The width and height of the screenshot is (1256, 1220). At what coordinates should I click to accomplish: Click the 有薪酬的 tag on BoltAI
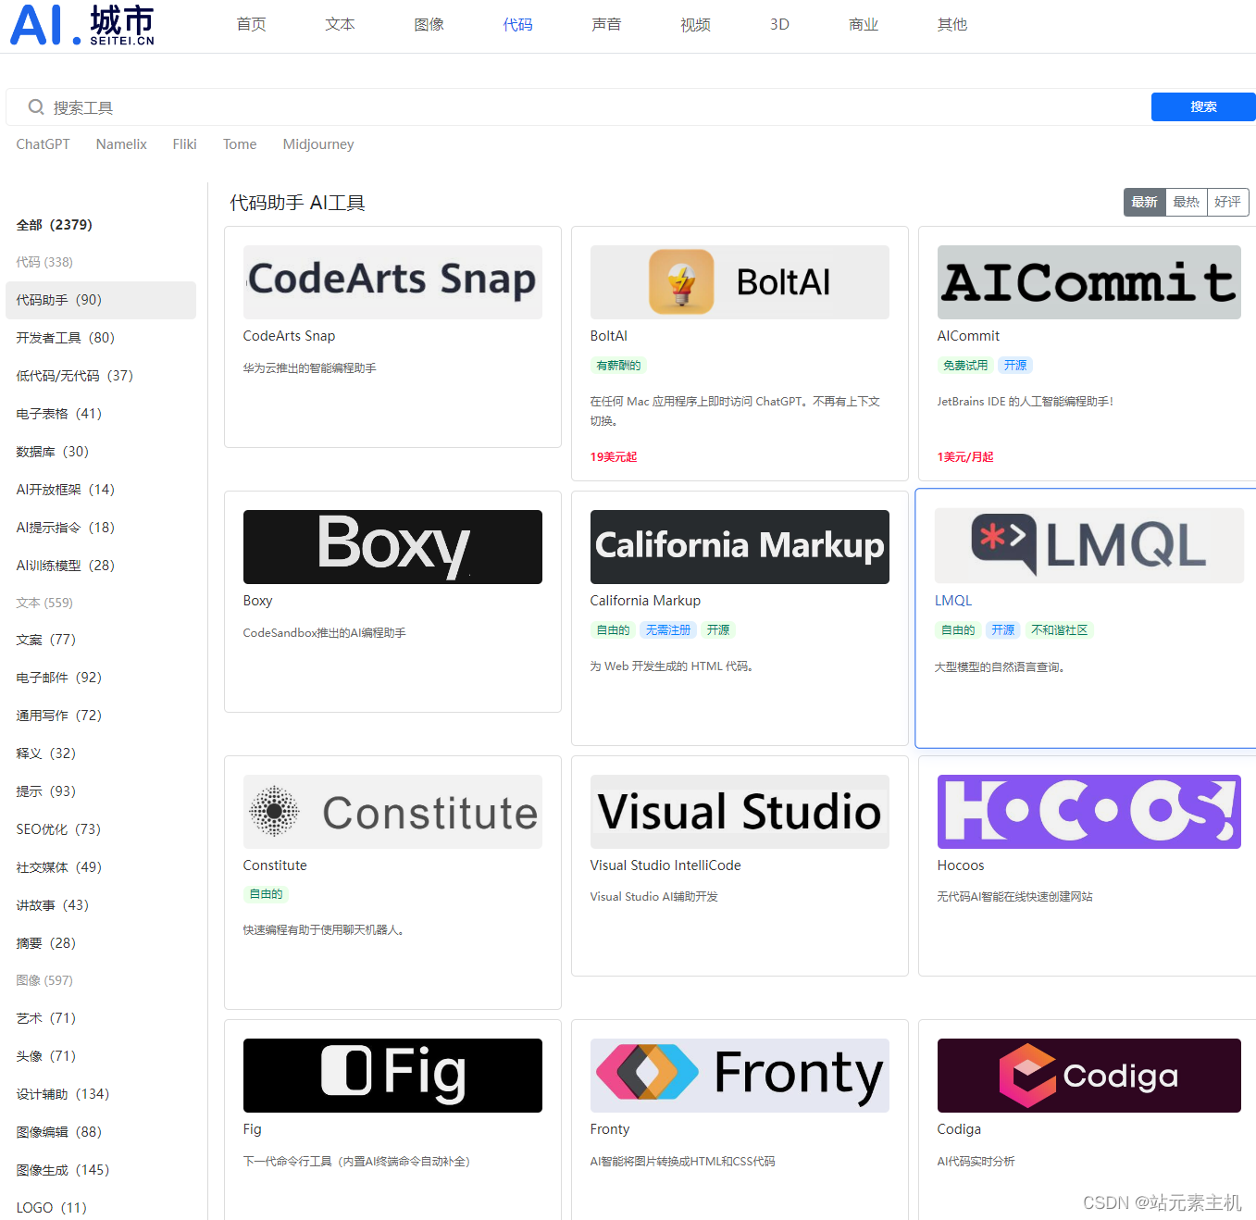tap(618, 366)
